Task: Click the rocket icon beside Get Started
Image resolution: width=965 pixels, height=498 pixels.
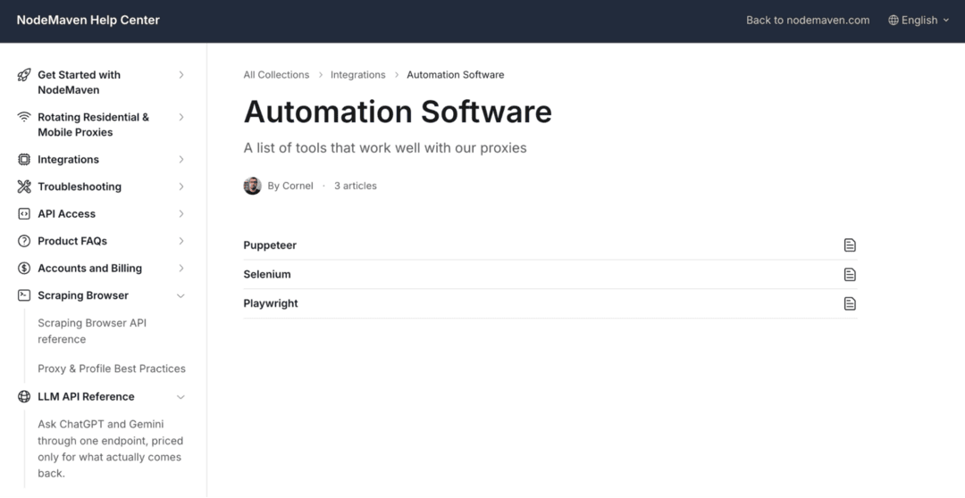Action: tap(24, 75)
